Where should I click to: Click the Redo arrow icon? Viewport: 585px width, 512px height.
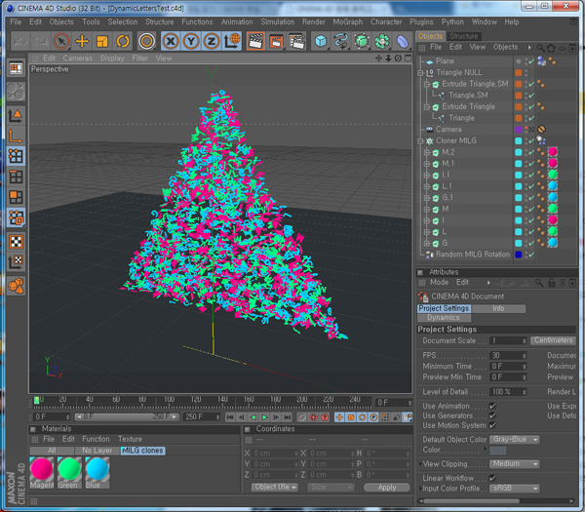(40, 41)
